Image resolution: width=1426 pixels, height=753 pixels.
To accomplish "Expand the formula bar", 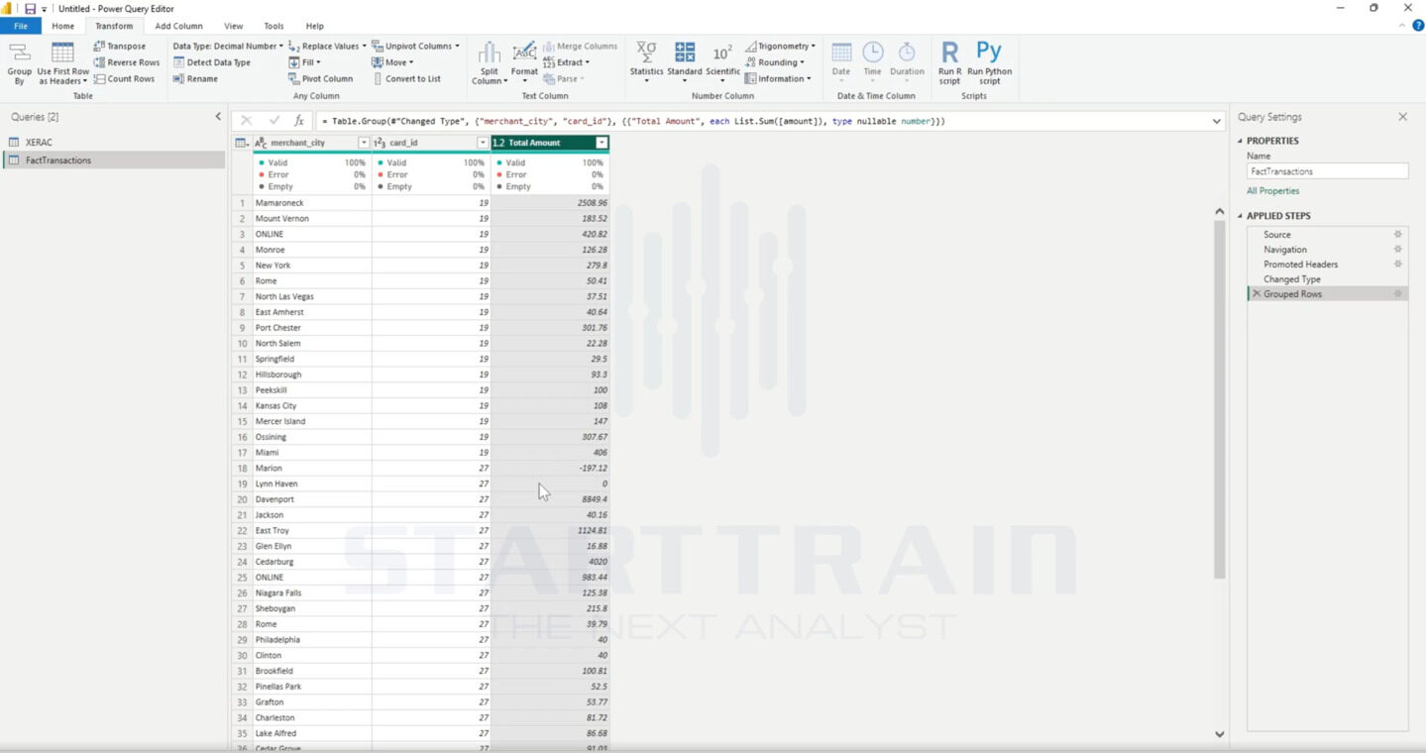I will click(1217, 121).
